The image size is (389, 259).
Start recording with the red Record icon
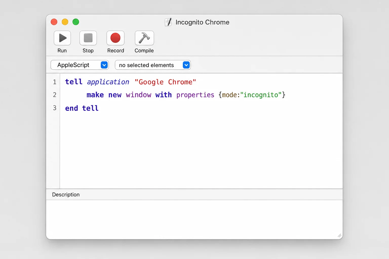point(115,38)
